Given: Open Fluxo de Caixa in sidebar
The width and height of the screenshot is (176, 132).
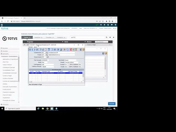Looking at the screenshot, I should point(7,95).
